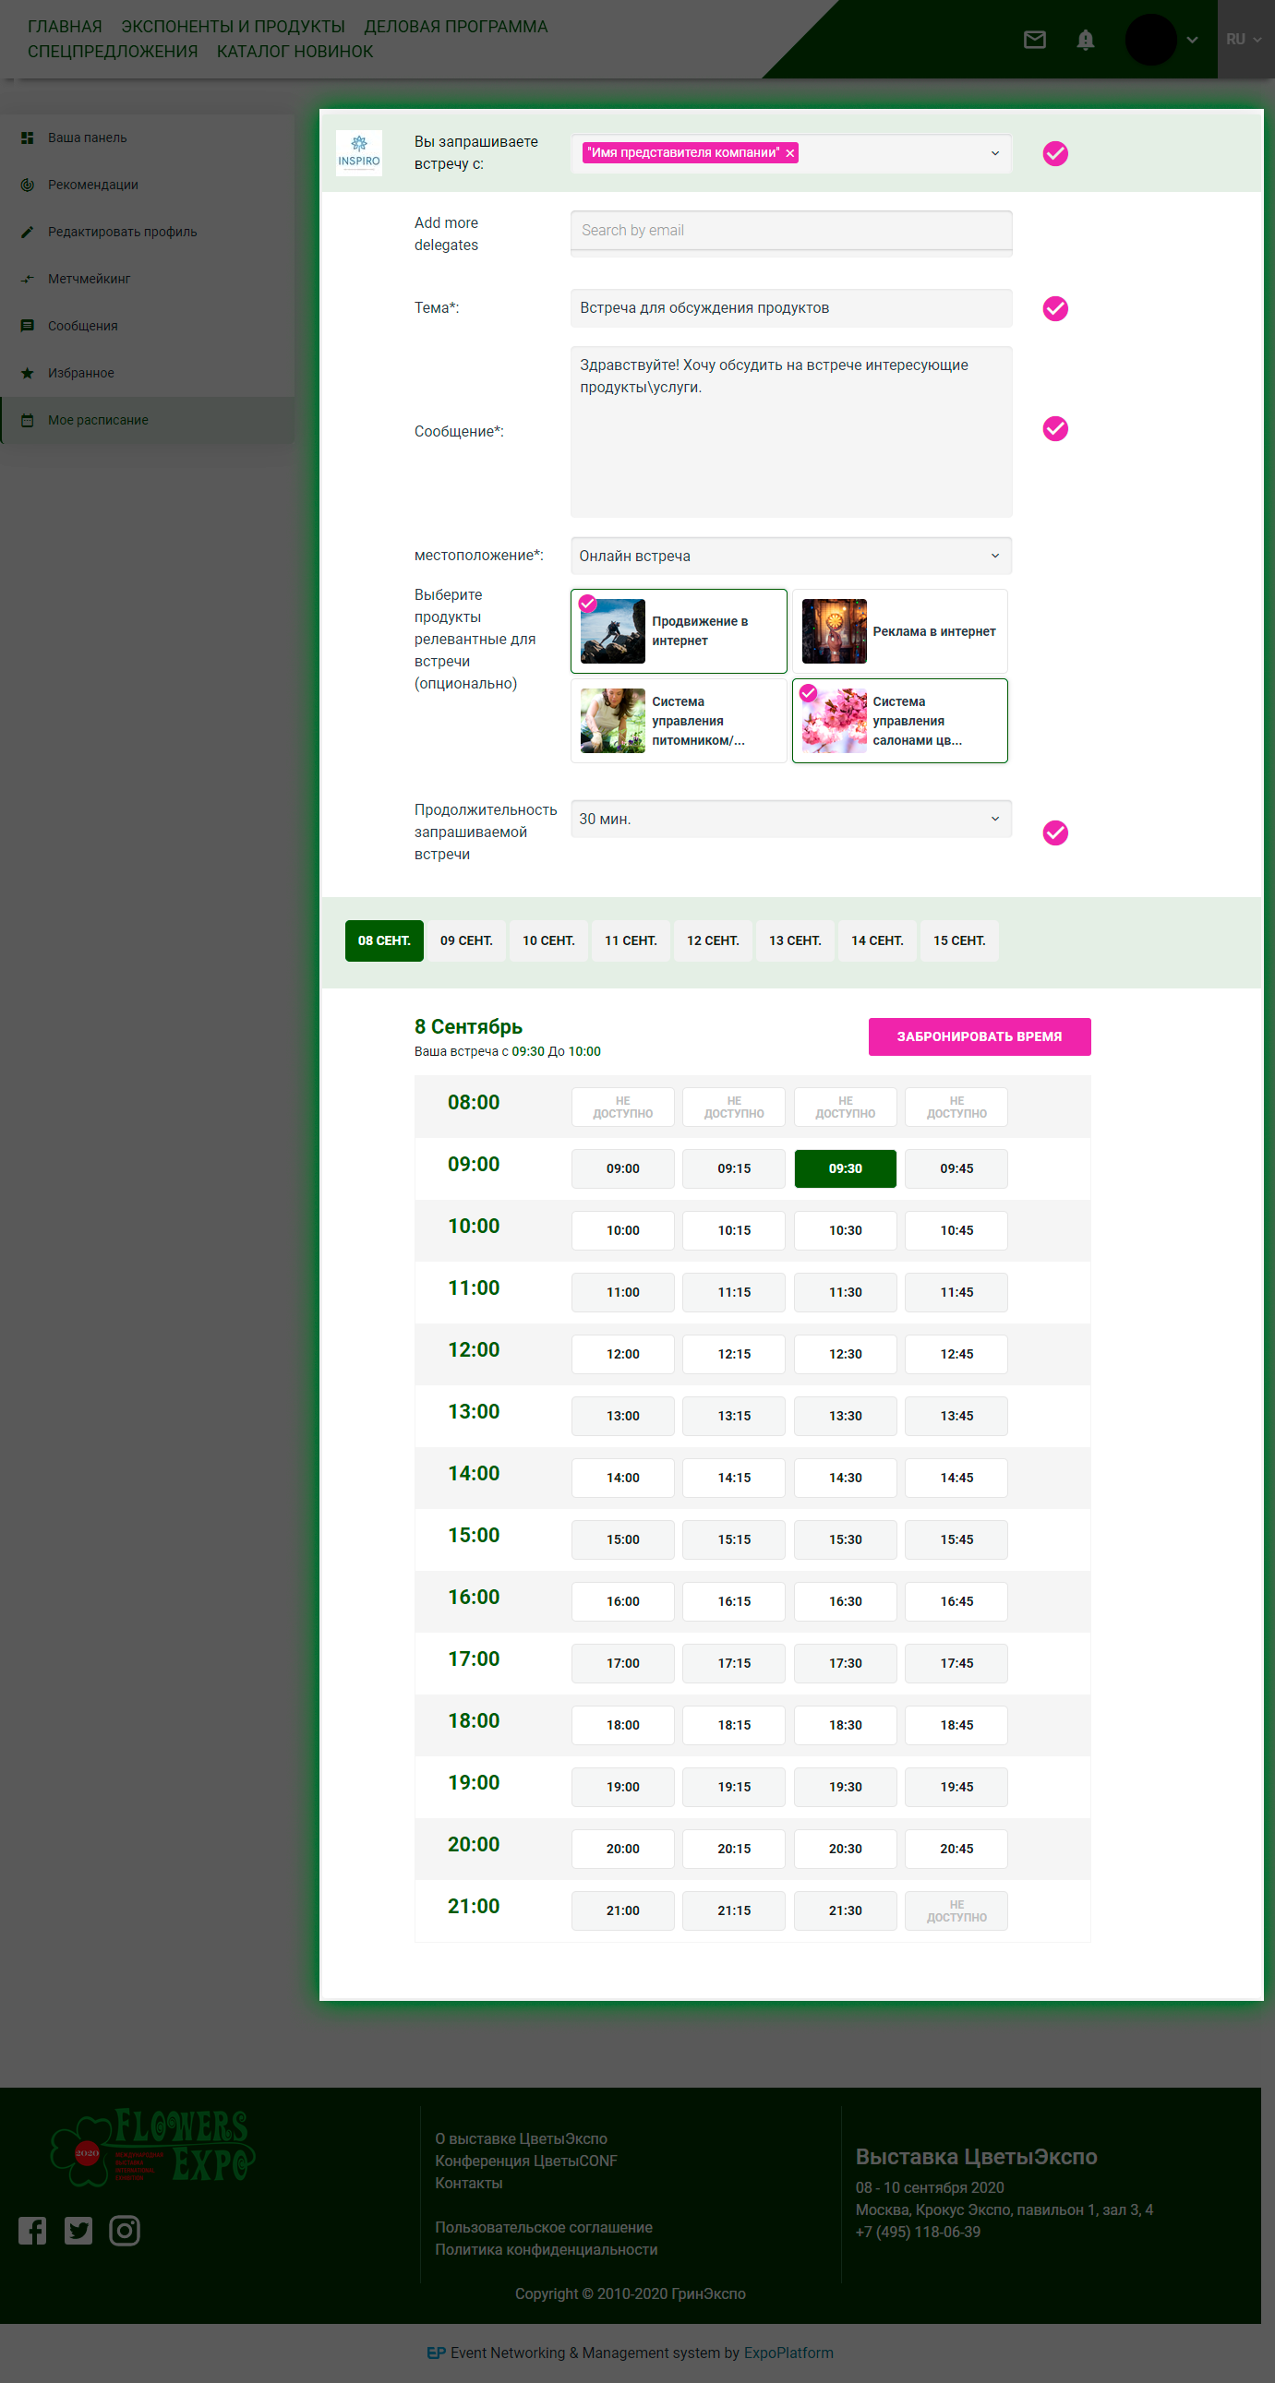
Task: Select the 16:30 time slot
Action: (x=846, y=1601)
